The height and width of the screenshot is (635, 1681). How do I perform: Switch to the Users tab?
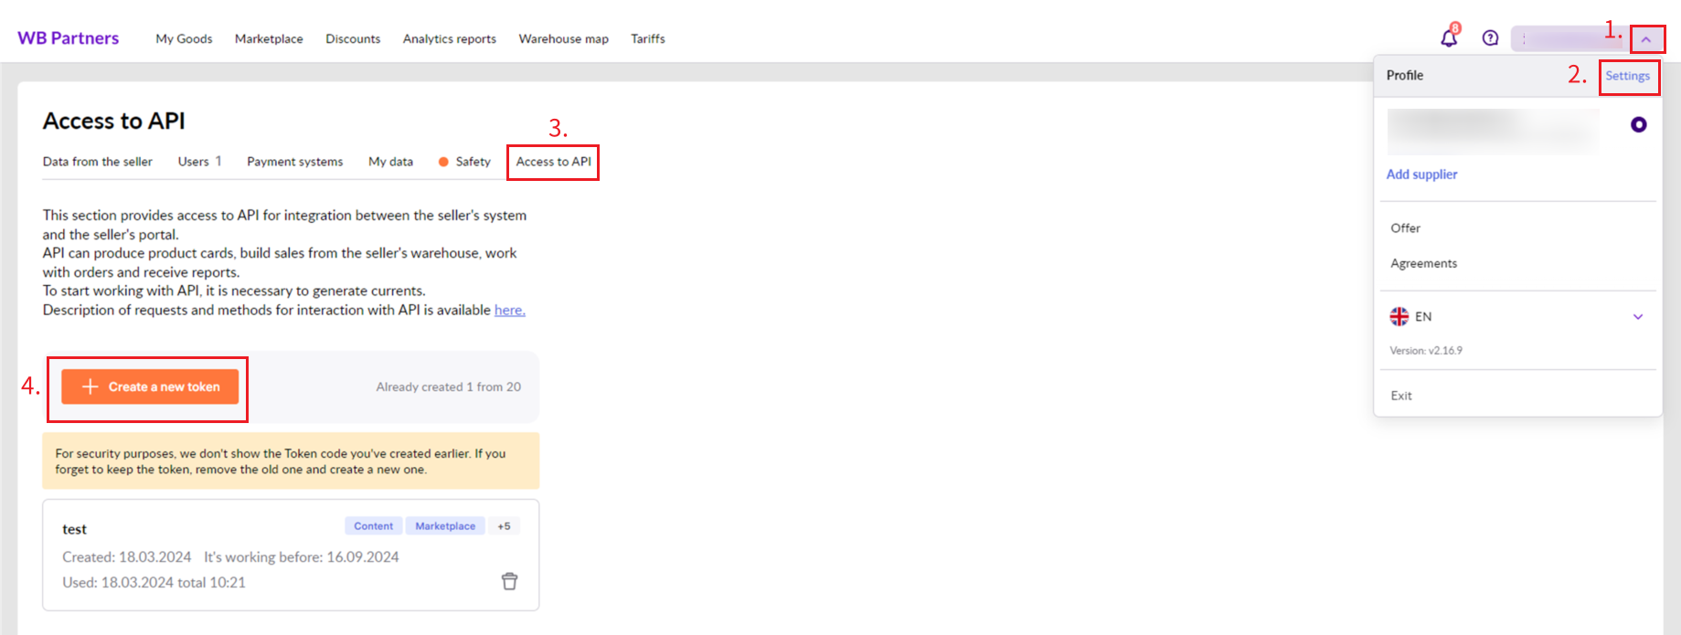pyautogui.click(x=199, y=162)
